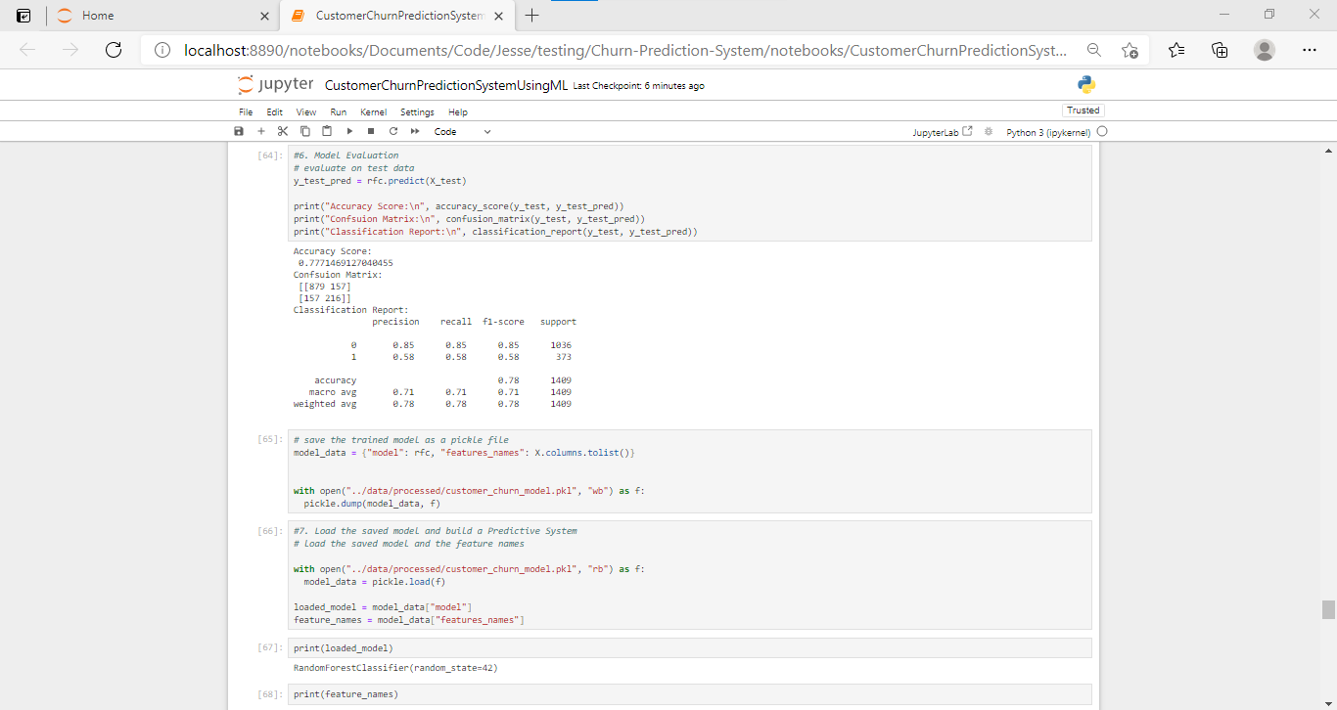Screen dimensions: 1337x710
Task: Check the kernel status circle indicator
Action: (x=1102, y=131)
